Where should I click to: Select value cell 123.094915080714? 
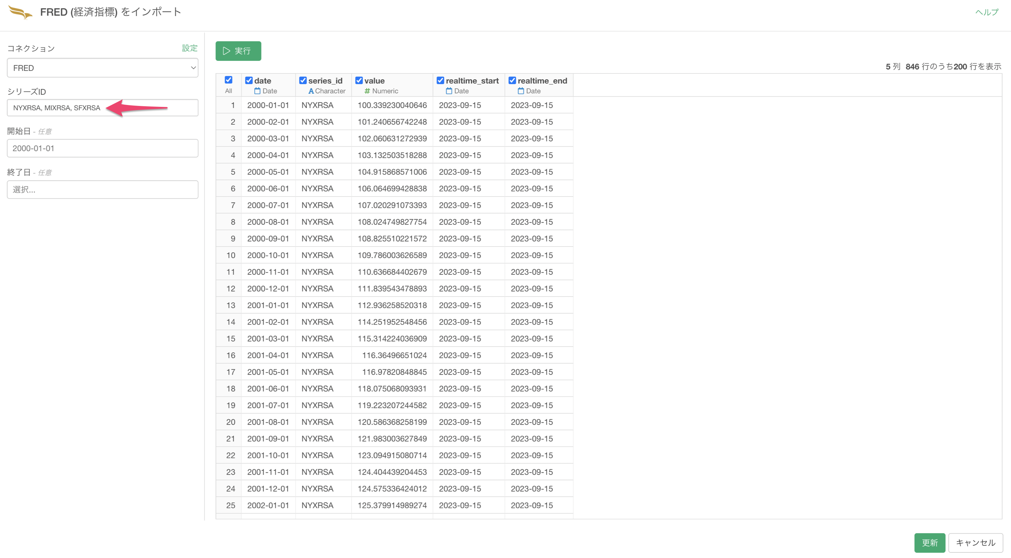pyautogui.click(x=392, y=456)
